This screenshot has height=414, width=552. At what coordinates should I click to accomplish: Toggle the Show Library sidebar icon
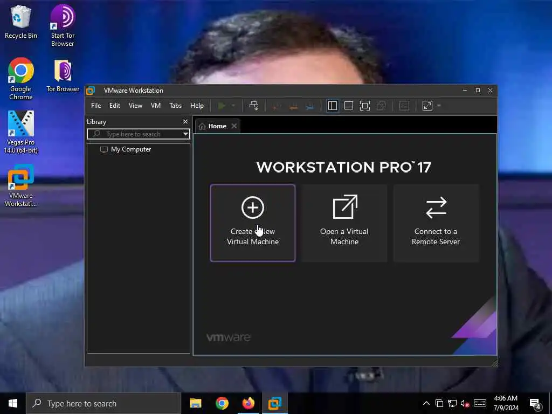point(332,106)
